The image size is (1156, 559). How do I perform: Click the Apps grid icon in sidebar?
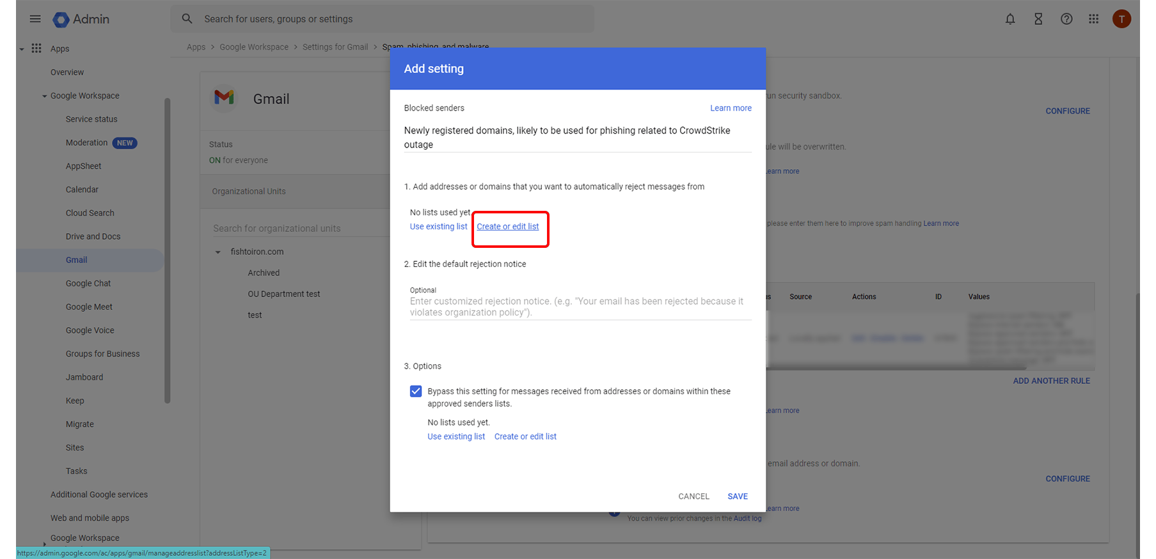click(x=36, y=49)
